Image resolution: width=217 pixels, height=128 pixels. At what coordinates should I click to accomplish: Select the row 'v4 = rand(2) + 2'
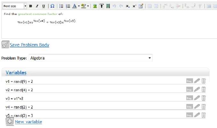[106, 107]
